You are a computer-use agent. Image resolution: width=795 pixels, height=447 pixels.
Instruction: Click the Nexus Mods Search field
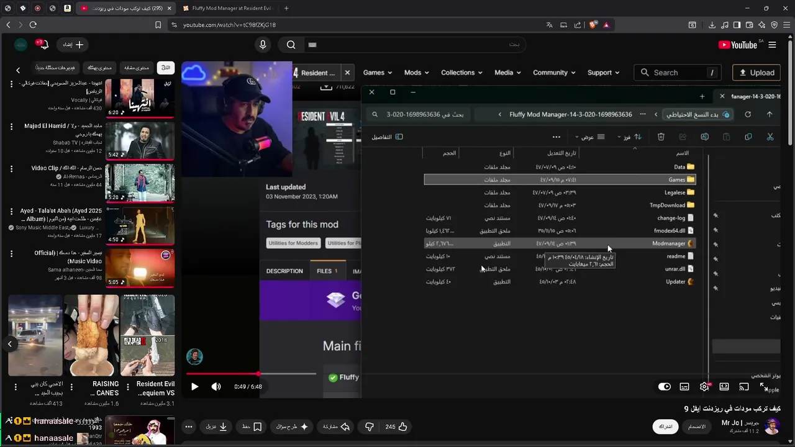pyautogui.click(x=679, y=73)
